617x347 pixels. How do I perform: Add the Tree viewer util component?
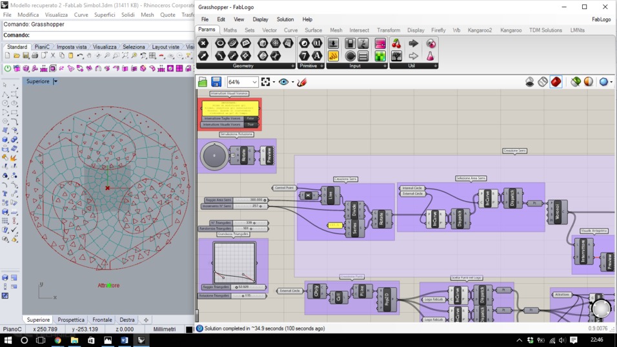pyautogui.click(x=396, y=56)
